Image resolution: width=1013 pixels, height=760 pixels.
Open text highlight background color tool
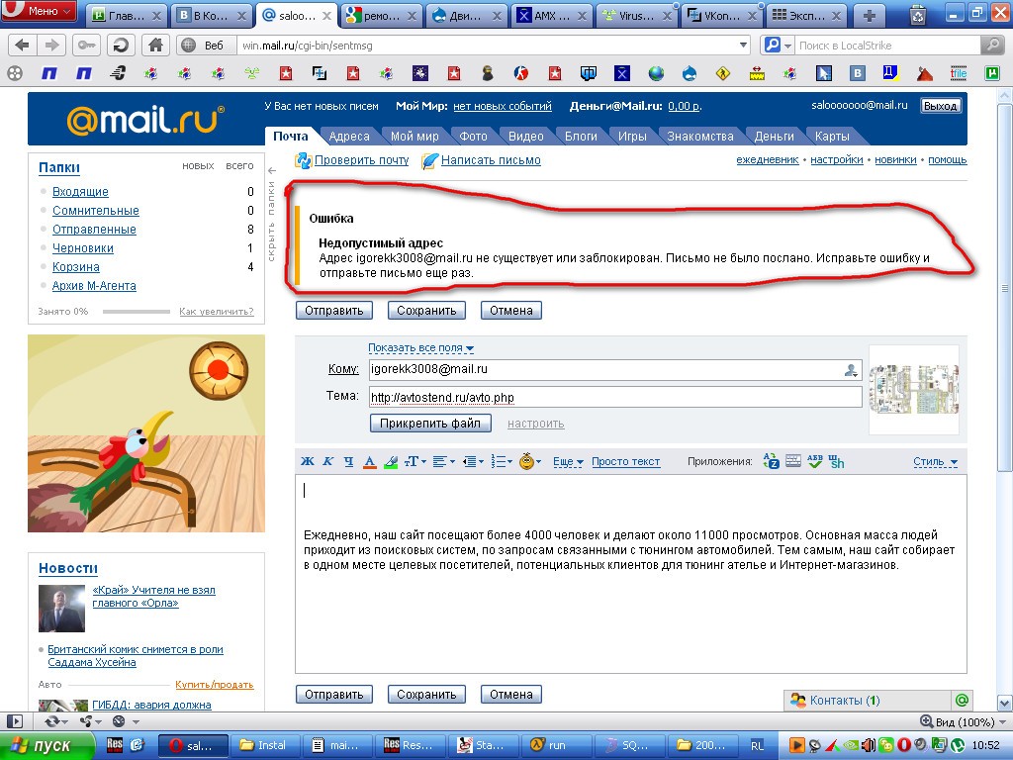click(x=390, y=461)
